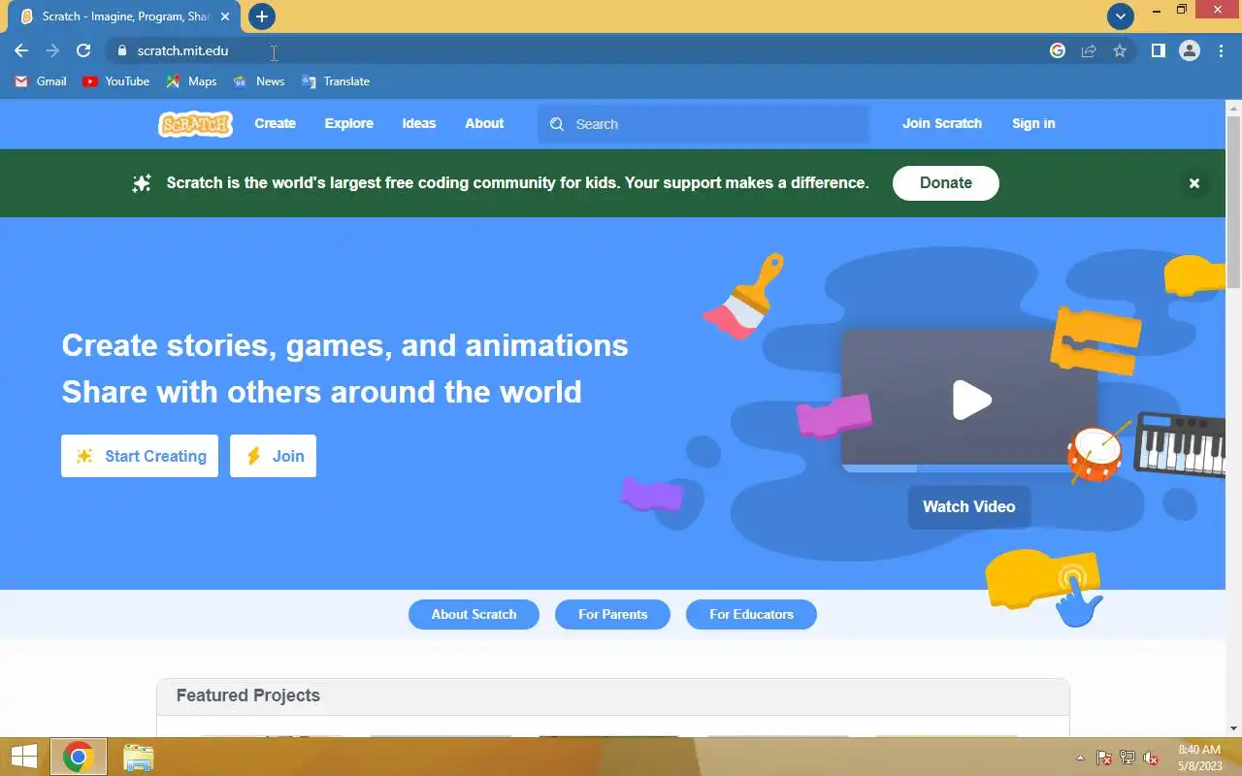
Task: Expand the tab search dropdown
Action: tap(1121, 16)
